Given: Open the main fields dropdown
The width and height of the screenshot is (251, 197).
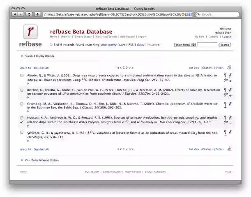Looking at the screenshot, I should (x=184, y=45).
